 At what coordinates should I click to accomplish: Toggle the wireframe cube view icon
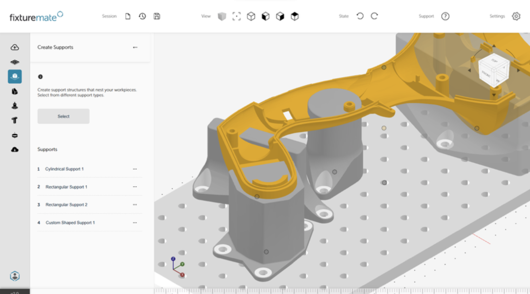[251, 16]
